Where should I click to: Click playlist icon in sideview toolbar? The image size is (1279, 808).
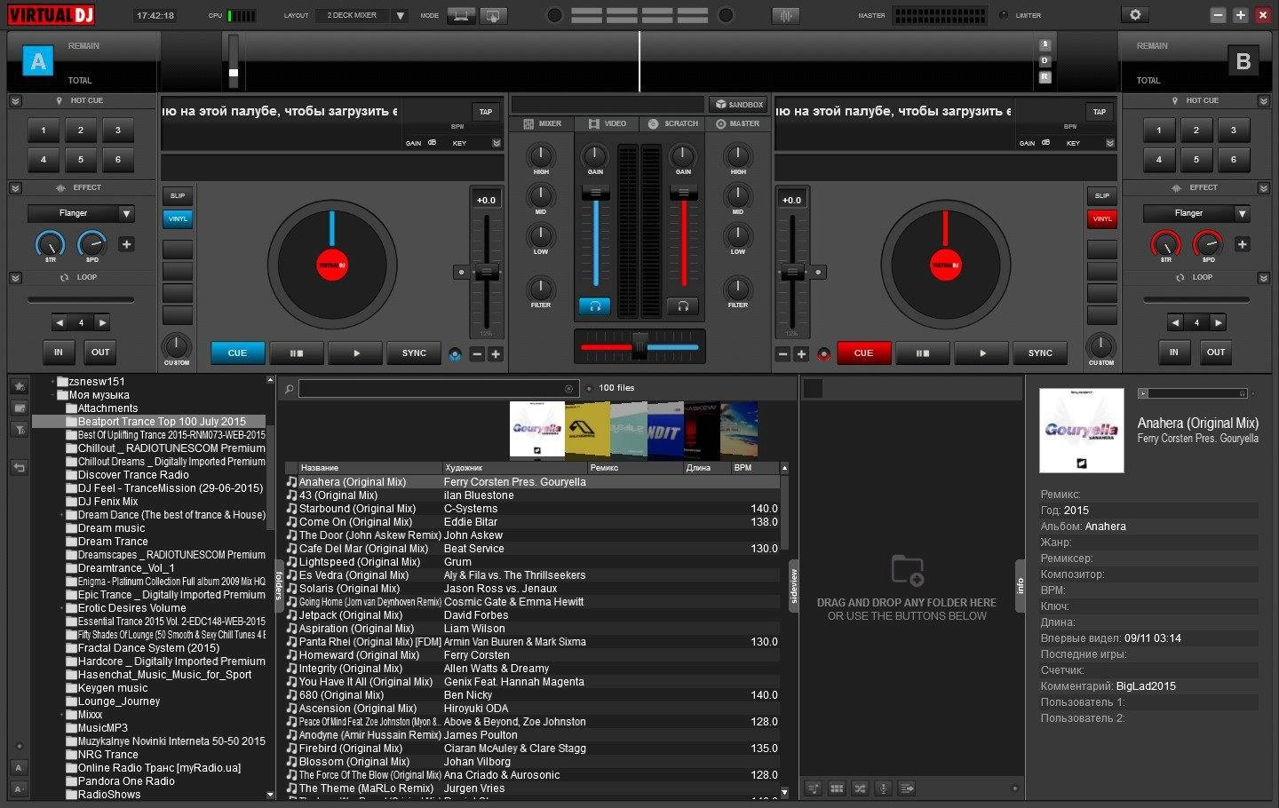pos(814,788)
